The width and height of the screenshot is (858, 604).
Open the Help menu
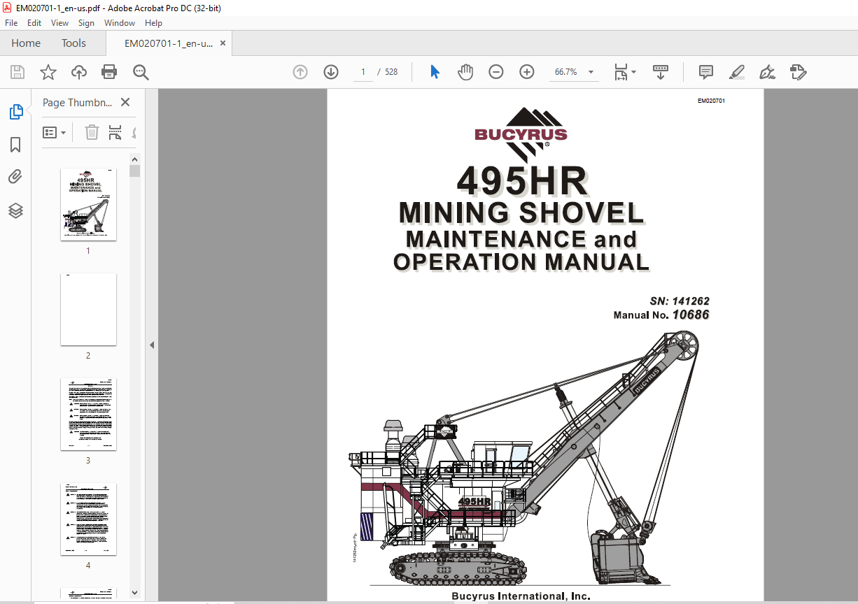[x=153, y=23]
